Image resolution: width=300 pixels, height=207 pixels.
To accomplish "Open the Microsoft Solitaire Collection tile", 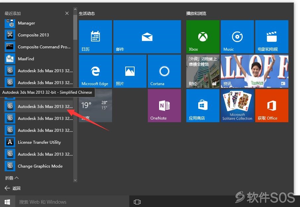I will pos(237,106).
